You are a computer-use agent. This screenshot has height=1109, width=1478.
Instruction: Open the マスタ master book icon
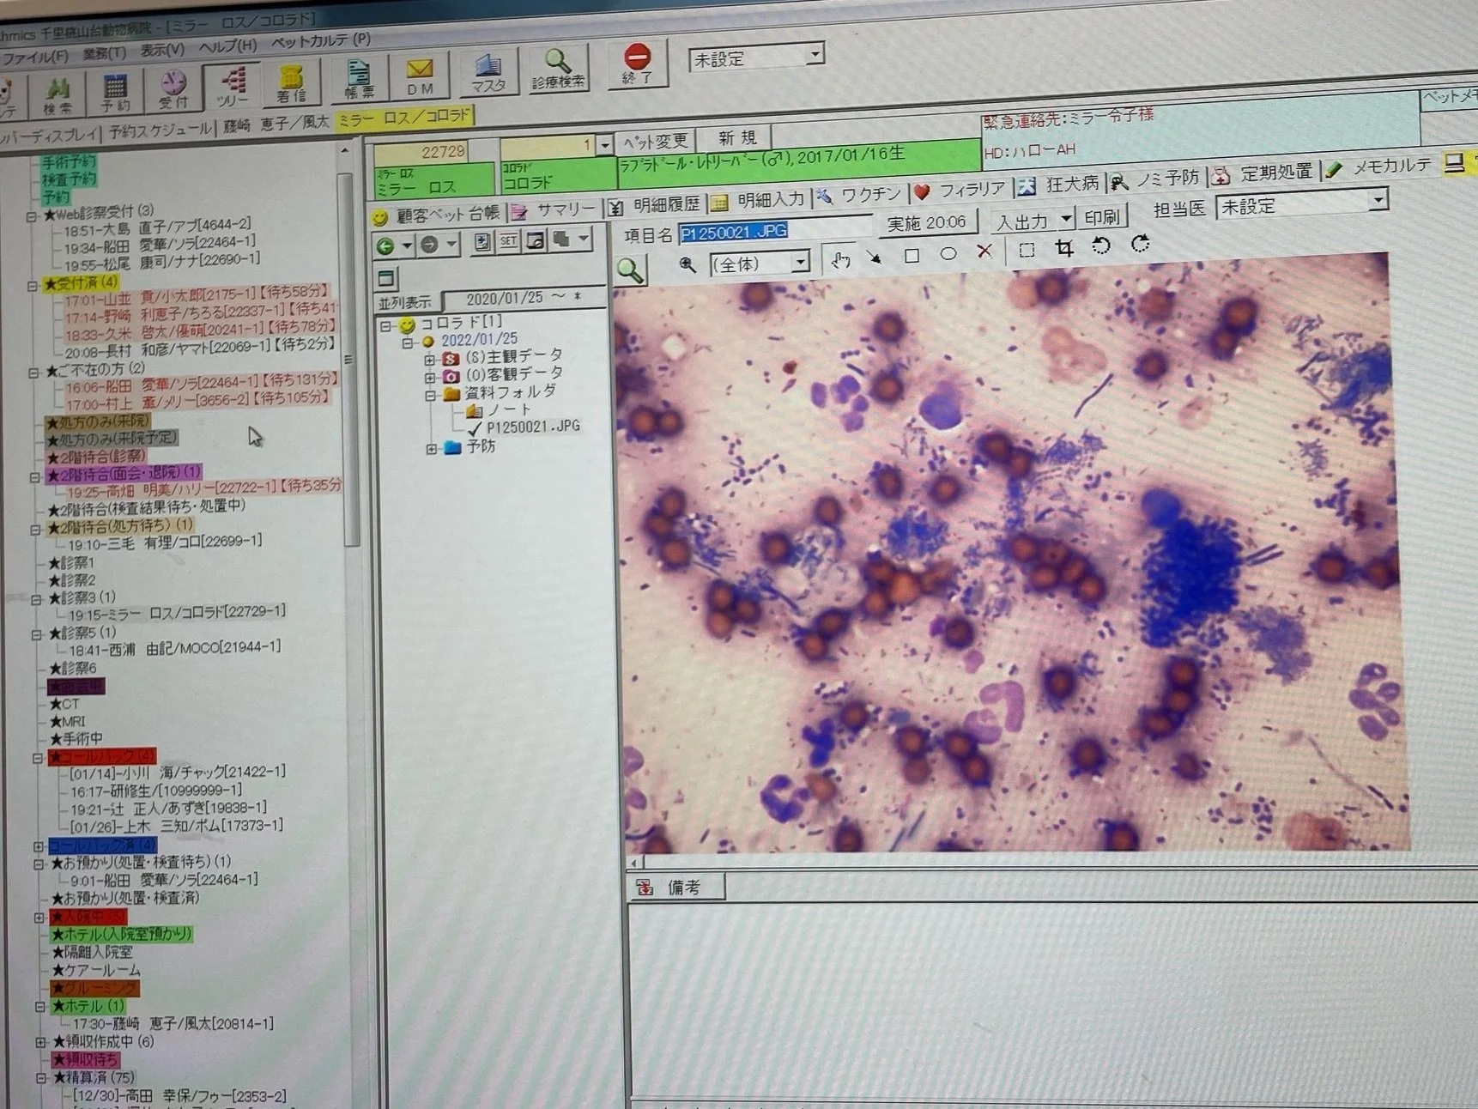click(x=488, y=74)
